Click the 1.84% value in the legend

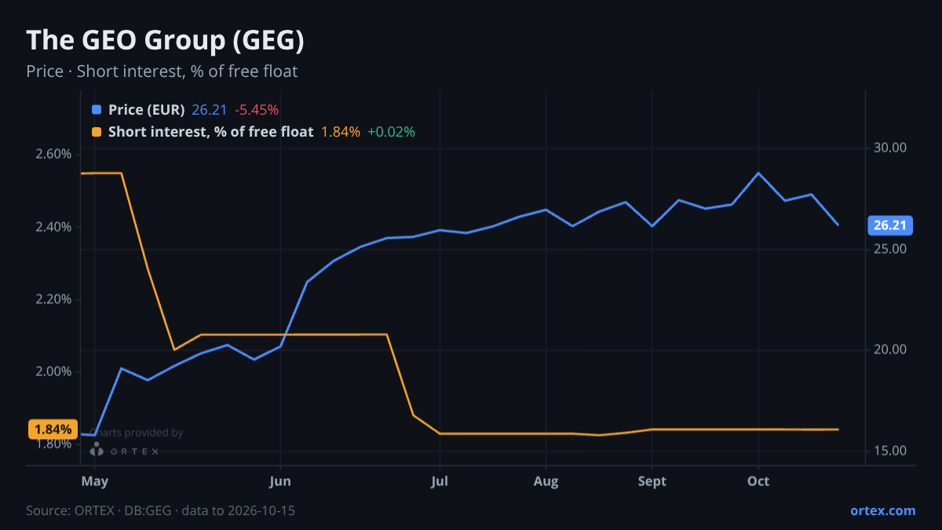pos(341,132)
